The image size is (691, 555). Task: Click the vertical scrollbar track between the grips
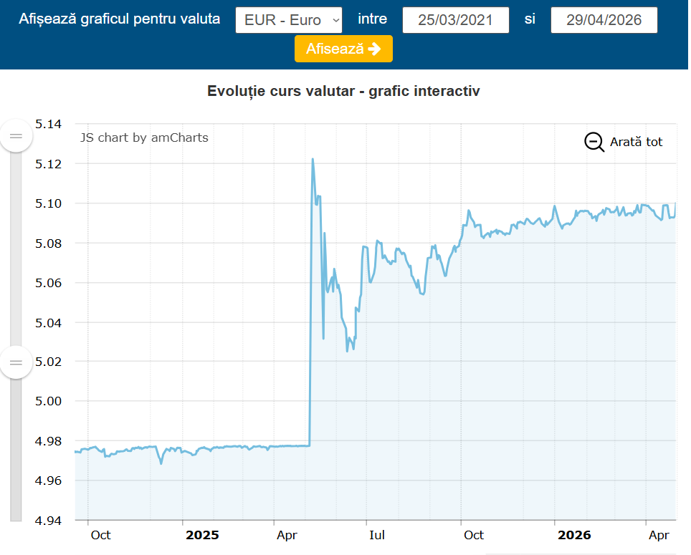(16, 251)
